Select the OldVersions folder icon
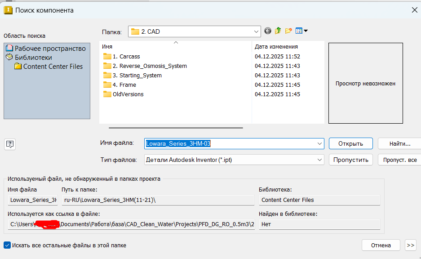 [107, 94]
